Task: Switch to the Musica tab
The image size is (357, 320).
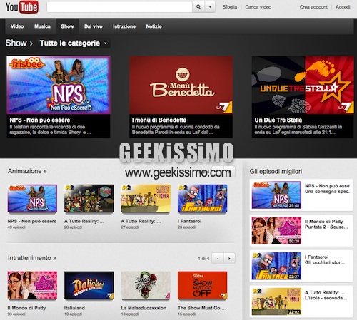Action: 42,26
